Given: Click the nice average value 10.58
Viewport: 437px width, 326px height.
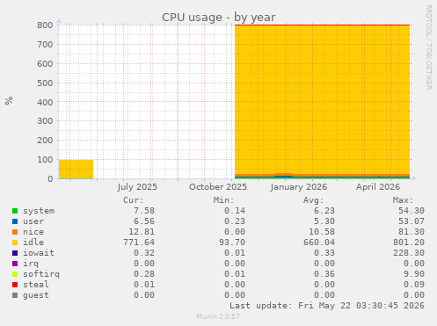Looking at the screenshot, I should point(322,232).
